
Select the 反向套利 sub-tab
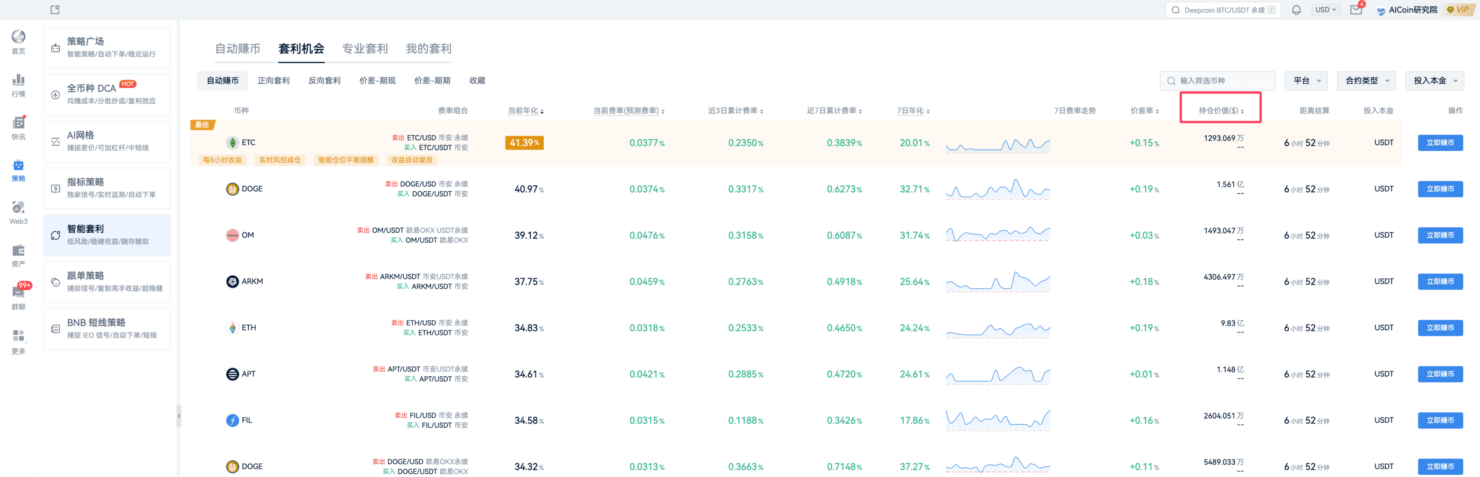tap(324, 81)
